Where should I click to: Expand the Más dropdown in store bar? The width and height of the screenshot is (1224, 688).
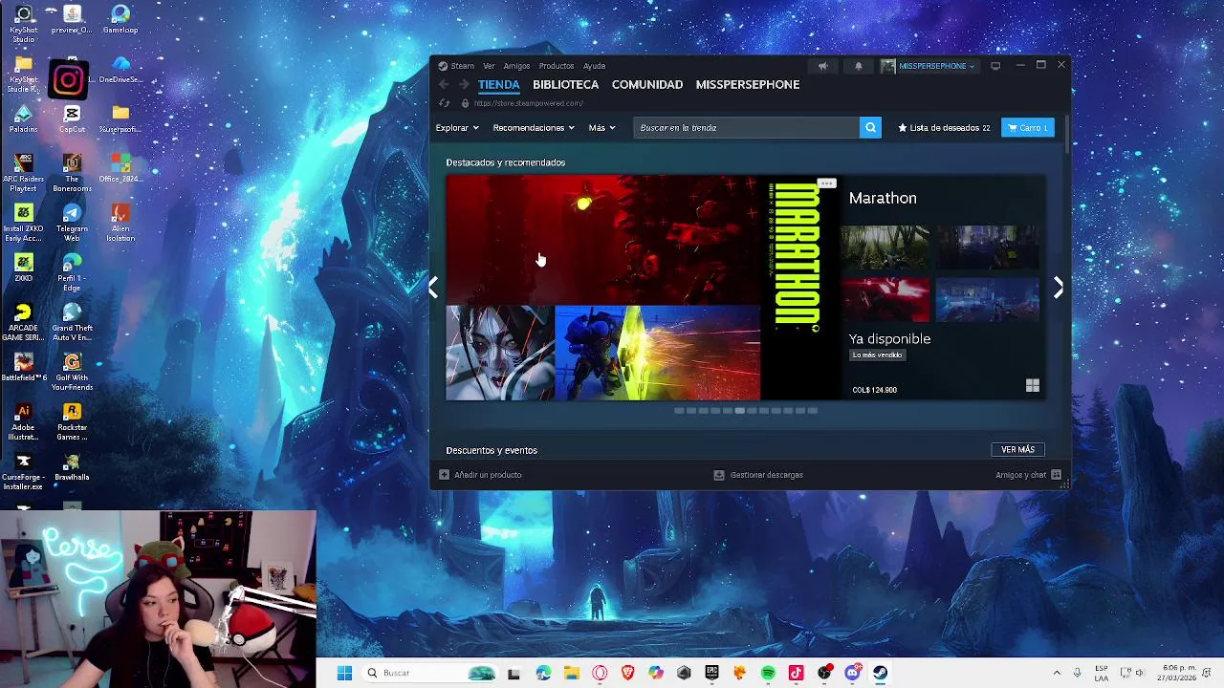tap(602, 128)
